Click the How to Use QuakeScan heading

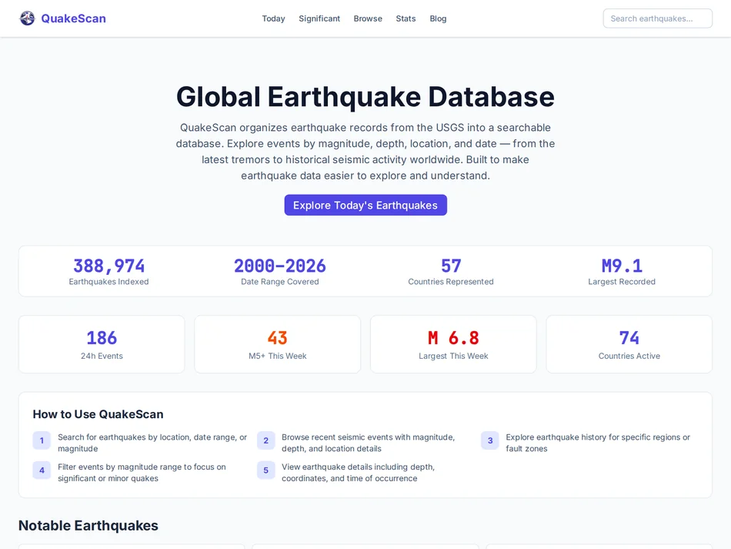pos(98,414)
